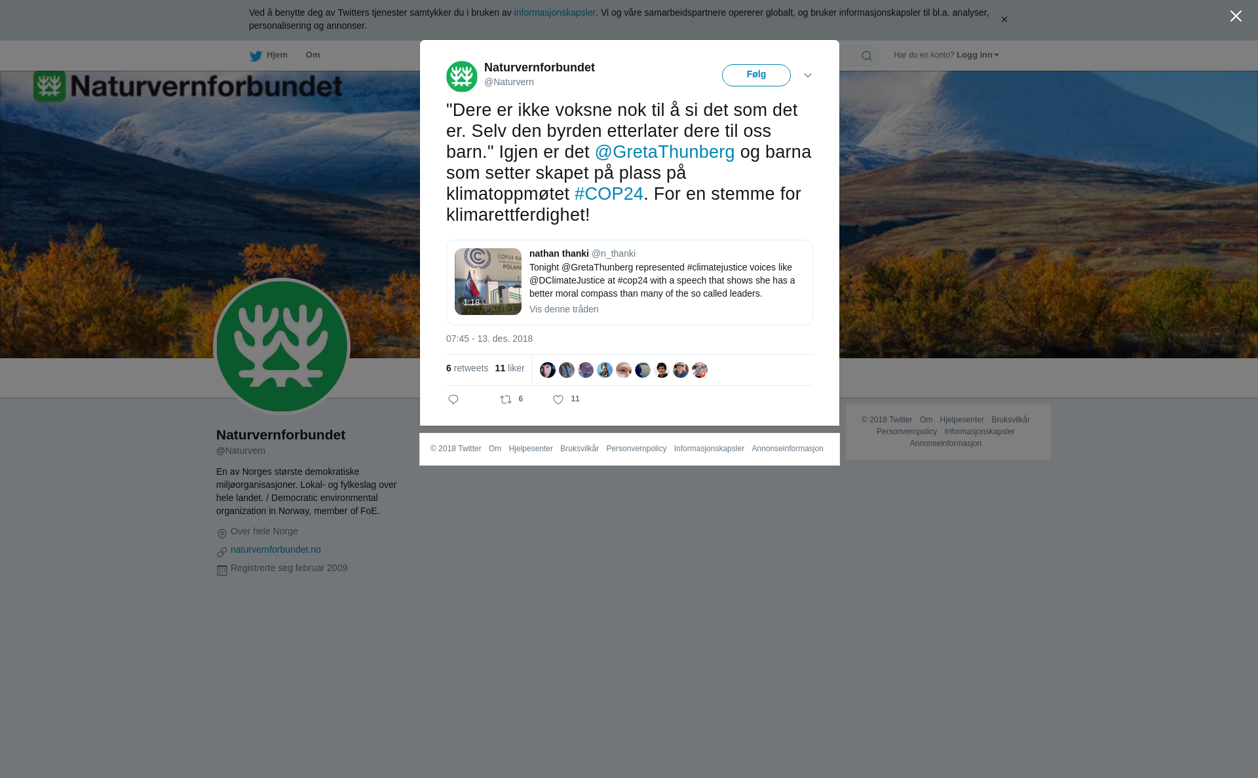Open the @GretaThunberg mention link

point(664,152)
